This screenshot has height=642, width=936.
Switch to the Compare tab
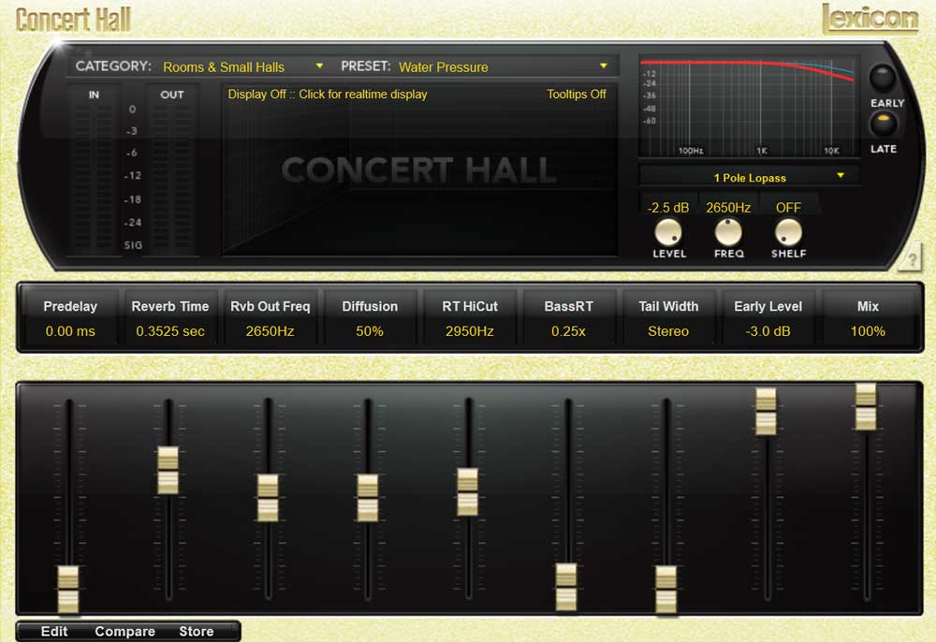tap(124, 632)
